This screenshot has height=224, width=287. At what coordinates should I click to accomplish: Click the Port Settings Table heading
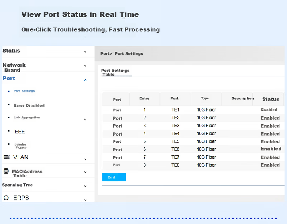coord(115,72)
